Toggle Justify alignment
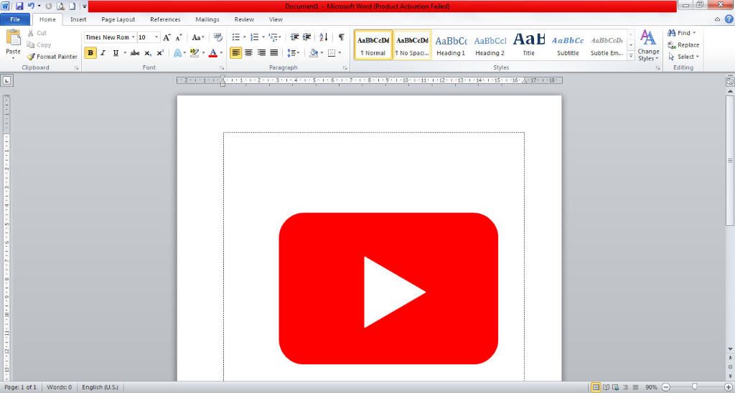This screenshot has height=393, width=735. click(x=274, y=53)
